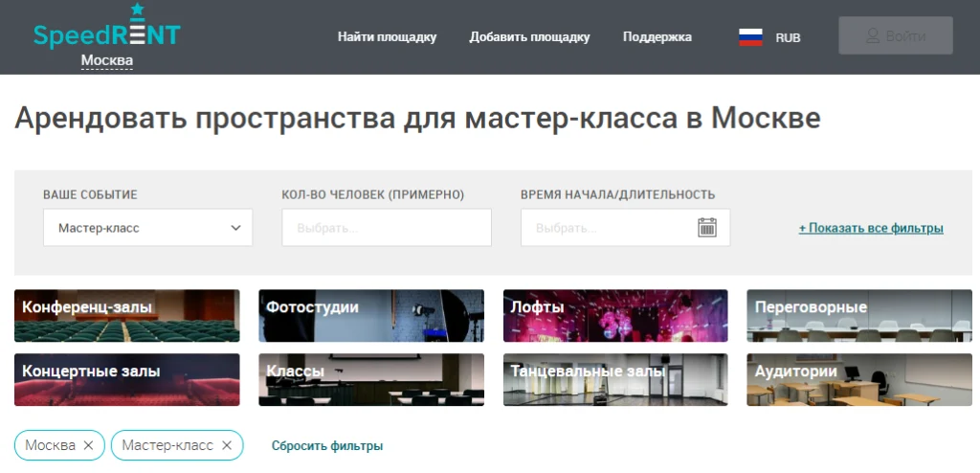Click the Russian flag icon
The width and height of the screenshot is (980, 473).
(x=750, y=37)
